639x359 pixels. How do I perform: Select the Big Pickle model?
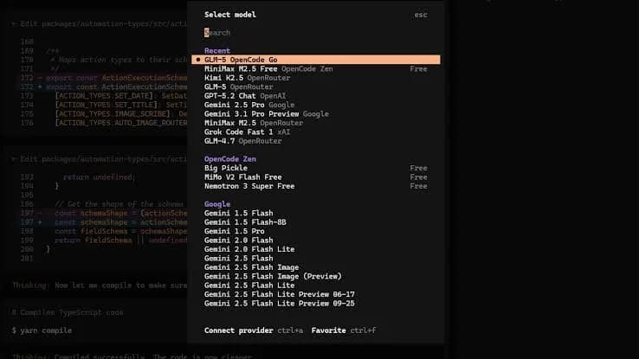coord(316,168)
